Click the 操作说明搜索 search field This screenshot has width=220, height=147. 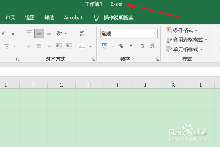click(x=119, y=18)
